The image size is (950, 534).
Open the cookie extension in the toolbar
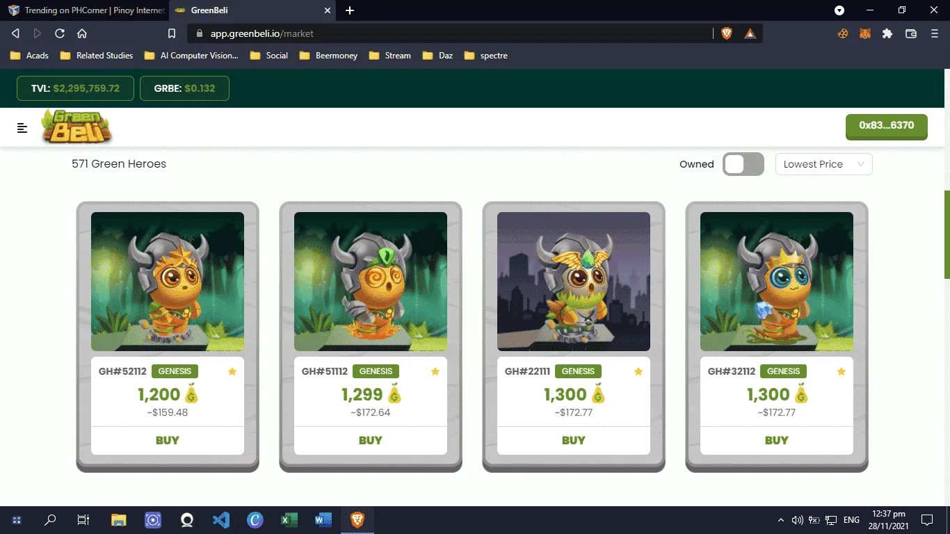coord(842,33)
